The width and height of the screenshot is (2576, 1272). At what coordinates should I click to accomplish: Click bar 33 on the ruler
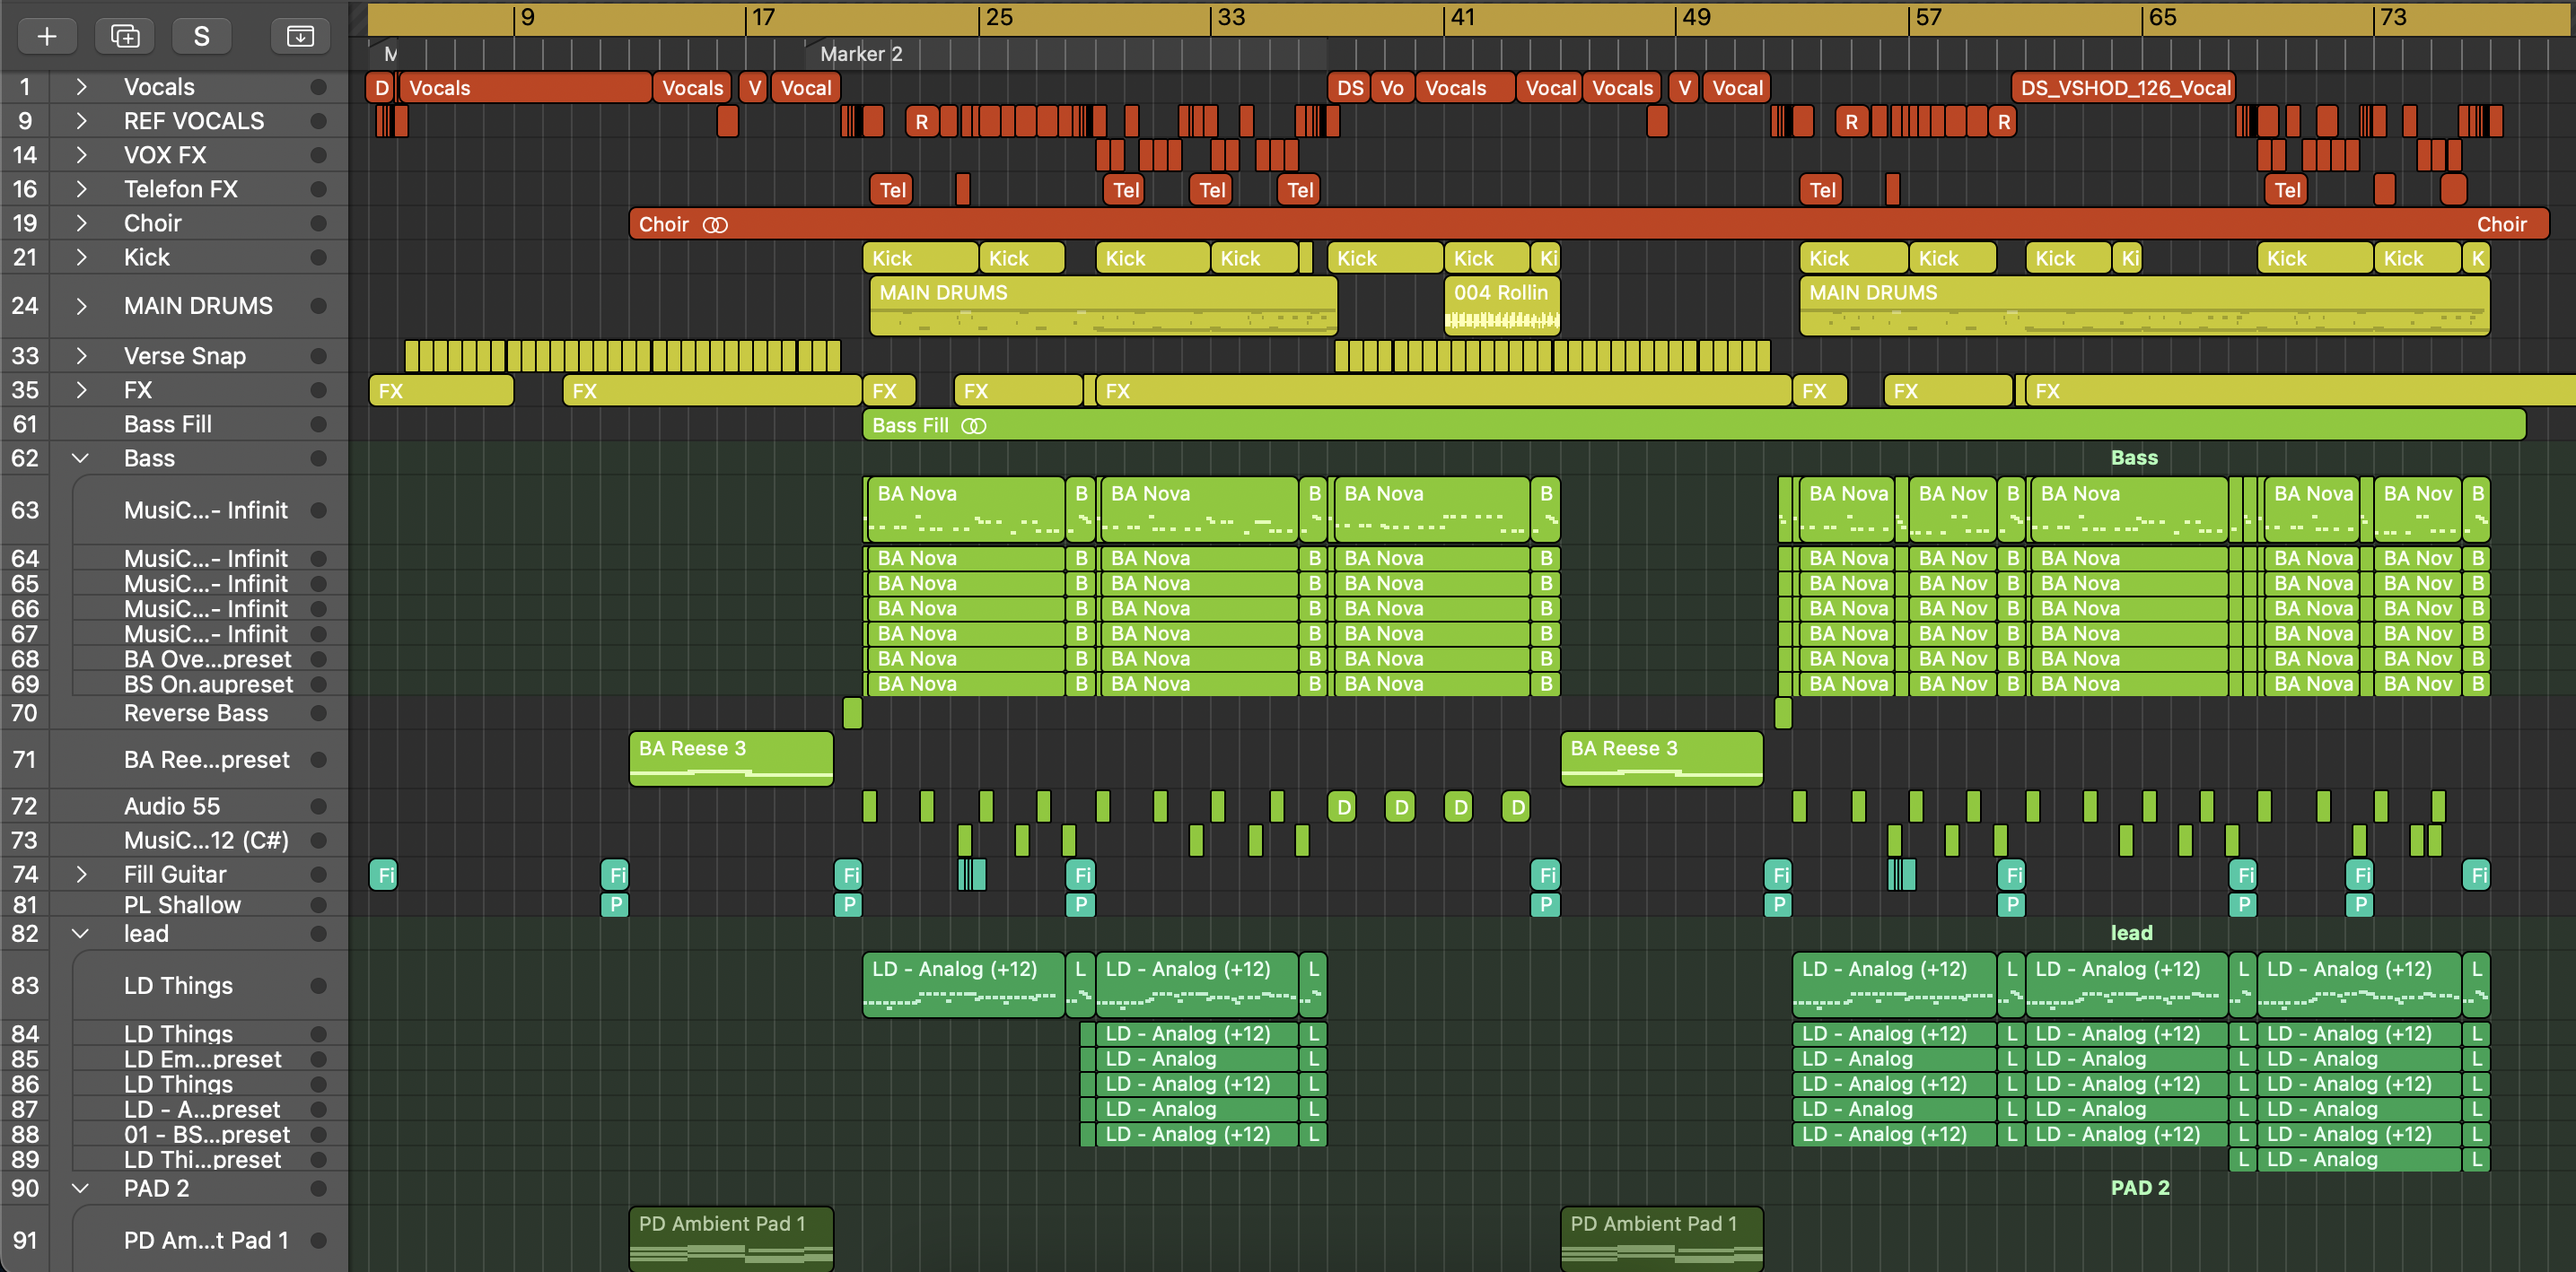click(x=1231, y=17)
